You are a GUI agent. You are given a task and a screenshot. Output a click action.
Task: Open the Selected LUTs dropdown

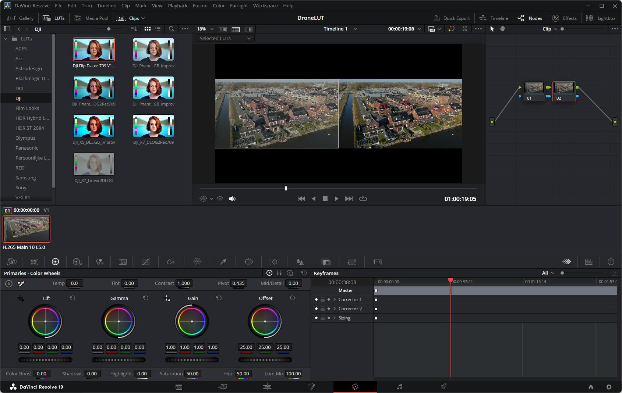225,38
